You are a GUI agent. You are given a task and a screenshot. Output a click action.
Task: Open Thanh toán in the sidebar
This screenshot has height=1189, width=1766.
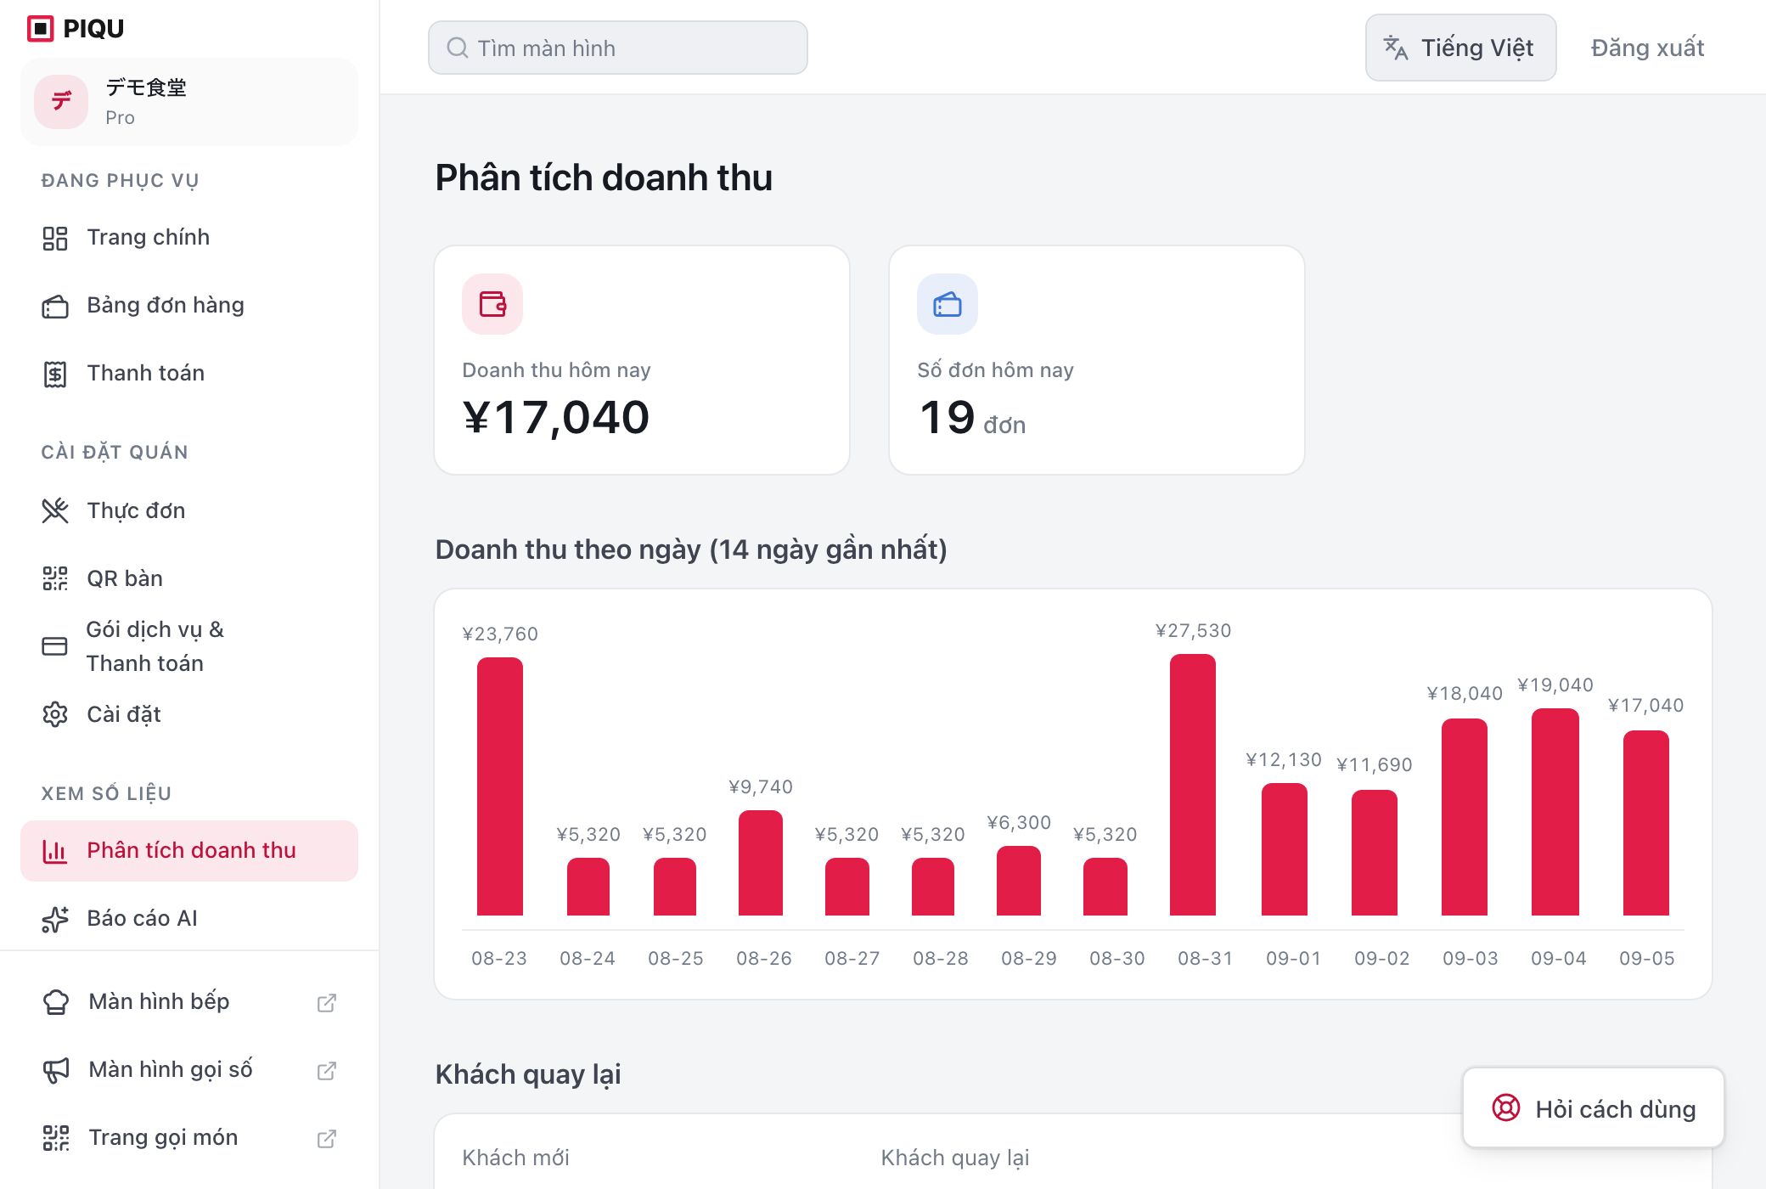pos(189,374)
